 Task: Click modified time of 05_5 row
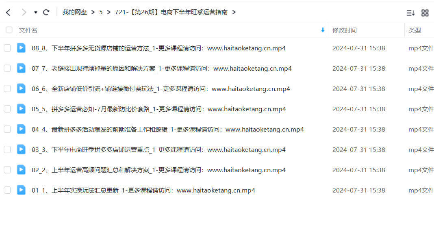tap(359, 109)
